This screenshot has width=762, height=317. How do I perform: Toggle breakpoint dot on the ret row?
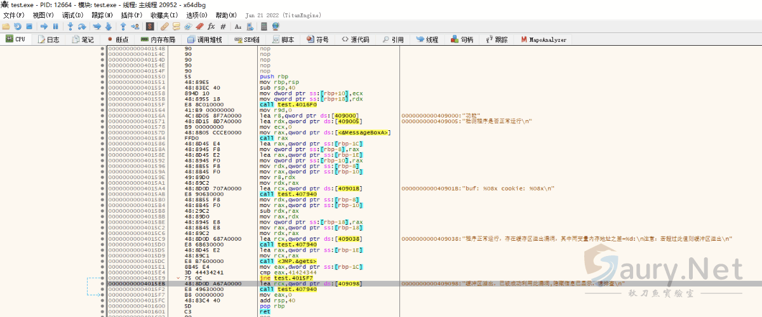(103, 312)
